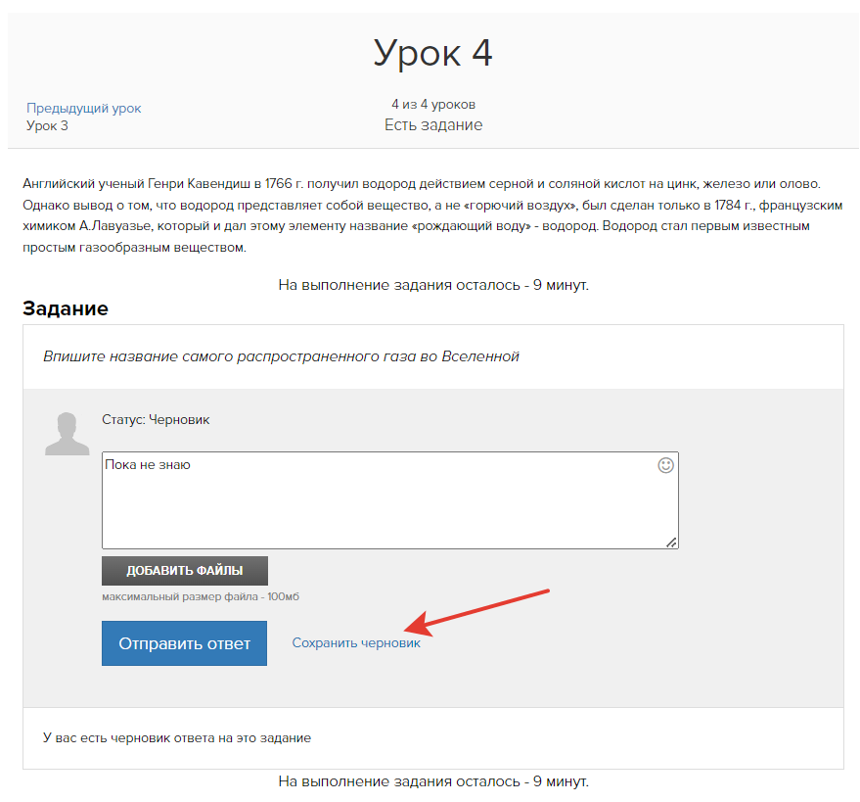Click the ДОБАВИТЬ ФАЙЛЫ button
860x802 pixels.
click(x=185, y=571)
